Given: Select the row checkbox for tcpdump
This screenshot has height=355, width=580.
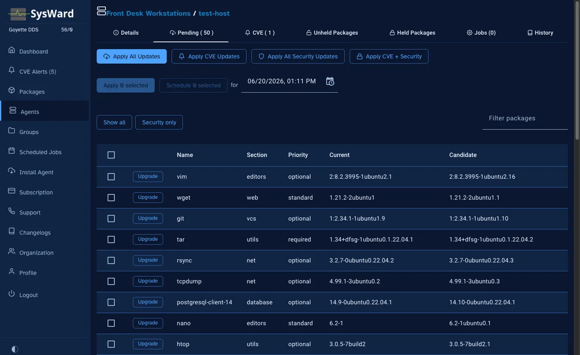Looking at the screenshot, I should pyautogui.click(x=111, y=282).
